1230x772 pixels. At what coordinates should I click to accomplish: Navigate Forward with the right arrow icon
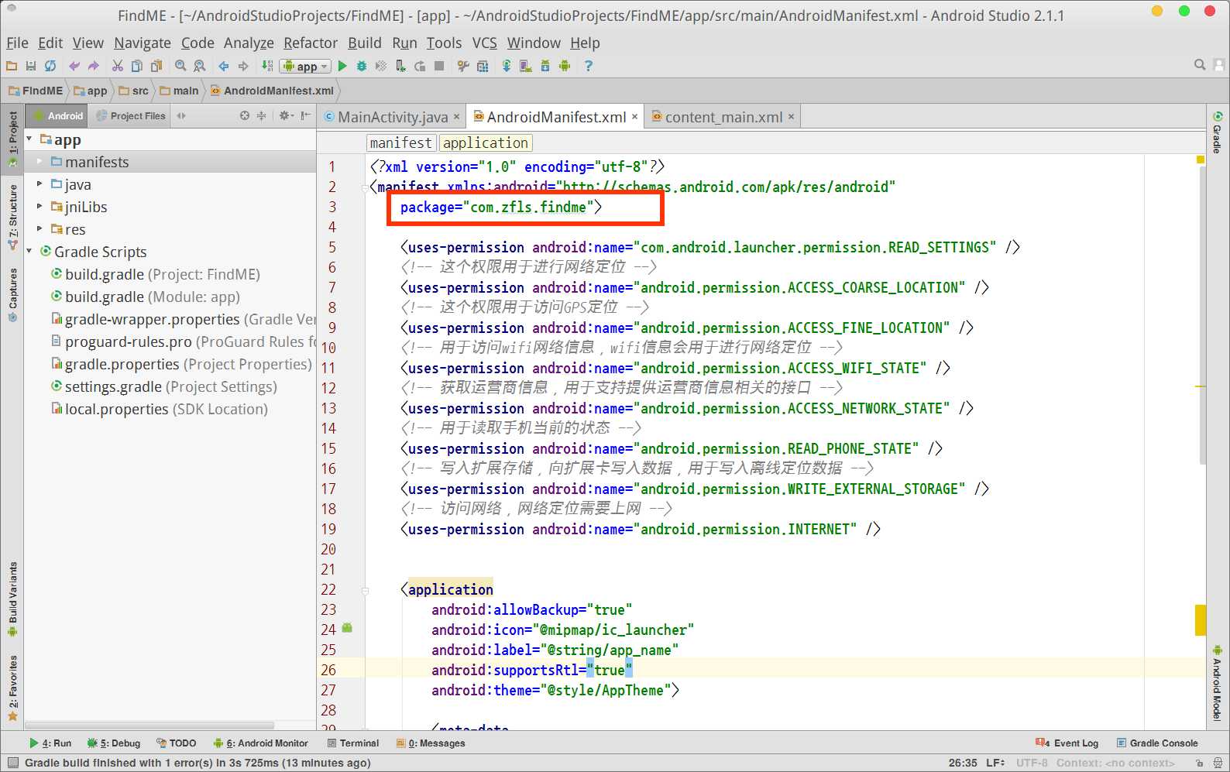[x=243, y=66]
